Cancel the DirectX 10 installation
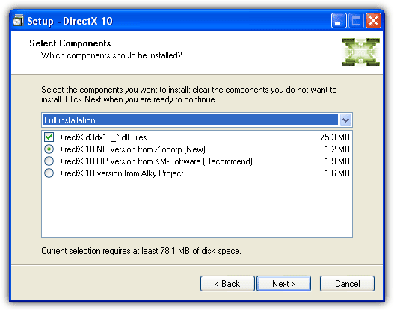394x310 pixels. click(x=347, y=284)
